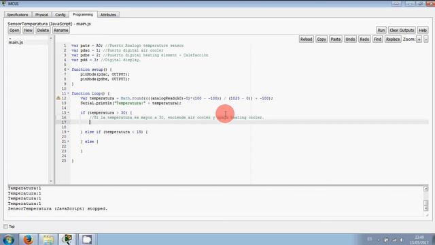
Task: Click the Delete button
Action: tap(43, 30)
